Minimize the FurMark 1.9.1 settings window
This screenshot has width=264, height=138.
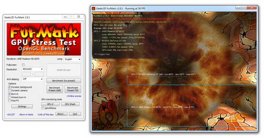(x=65, y=17)
